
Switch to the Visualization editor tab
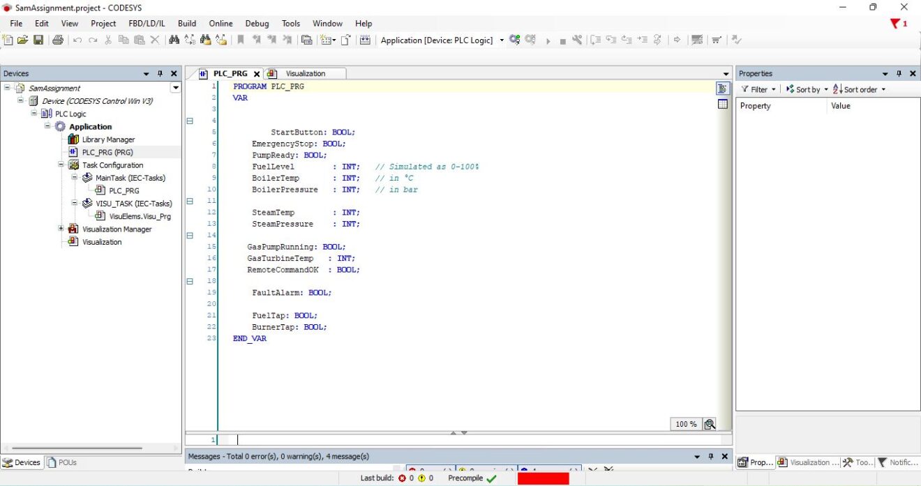tap(305, 73)
